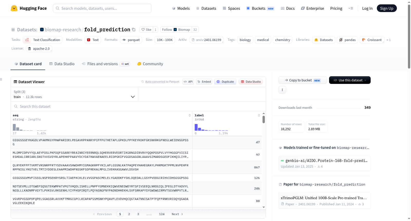411x221 pixels.
Task: Open the Use this dataset dropdown
Action: tap(350, 80)
